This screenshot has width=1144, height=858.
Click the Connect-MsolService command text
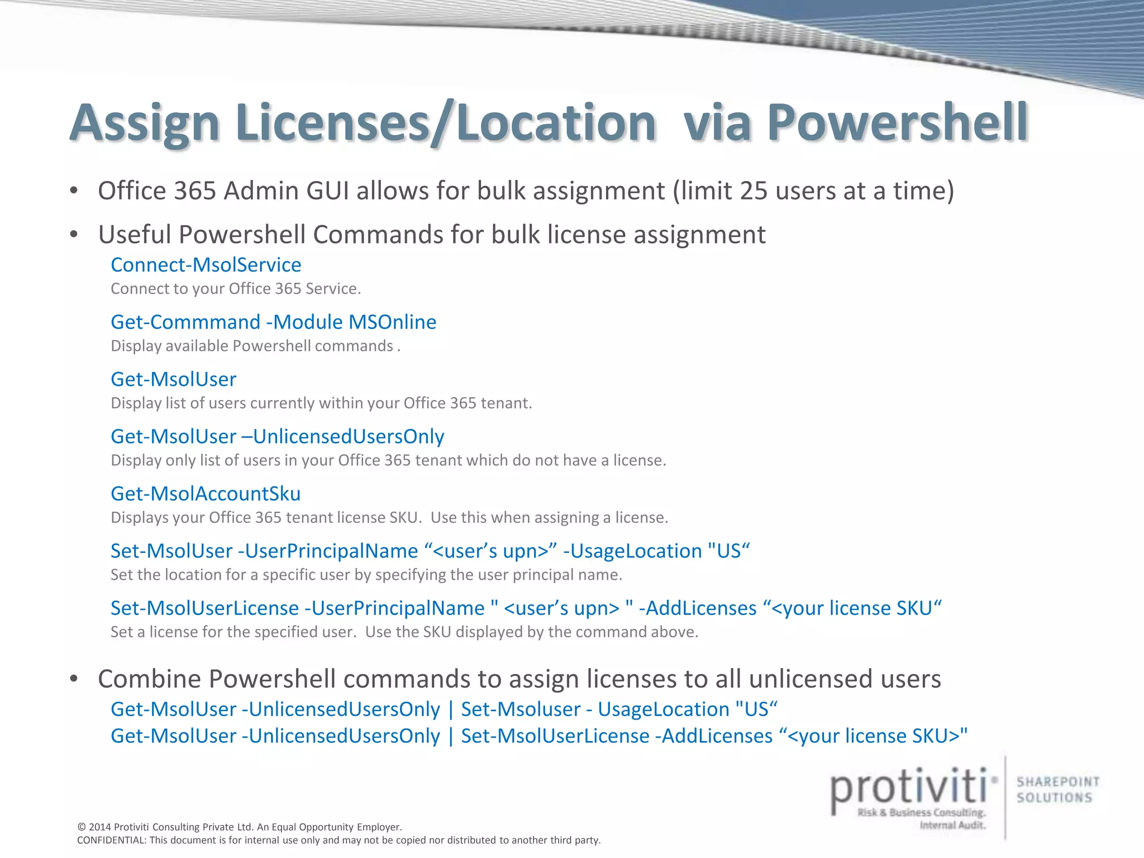click(206, 265)
